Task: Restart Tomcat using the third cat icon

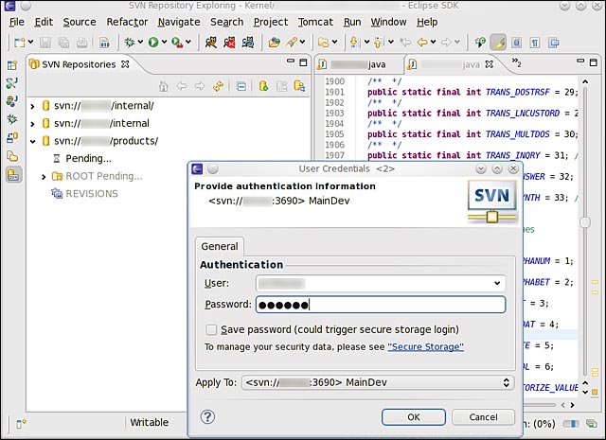Action: [x=248, y=42]
